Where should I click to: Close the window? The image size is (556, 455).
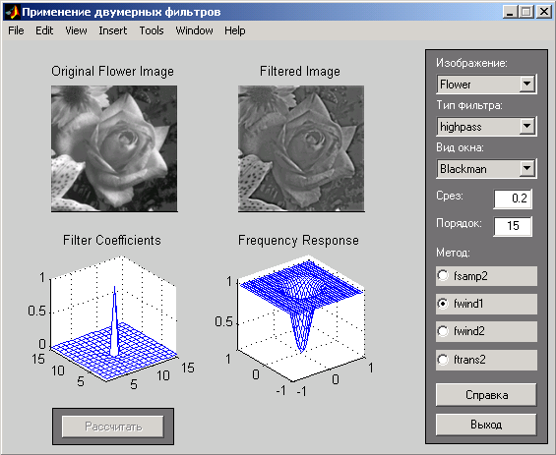pyautogui.click(x=543, y=12)
